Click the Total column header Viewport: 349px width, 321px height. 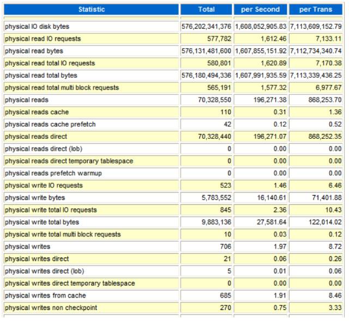[x=206, y=9]
